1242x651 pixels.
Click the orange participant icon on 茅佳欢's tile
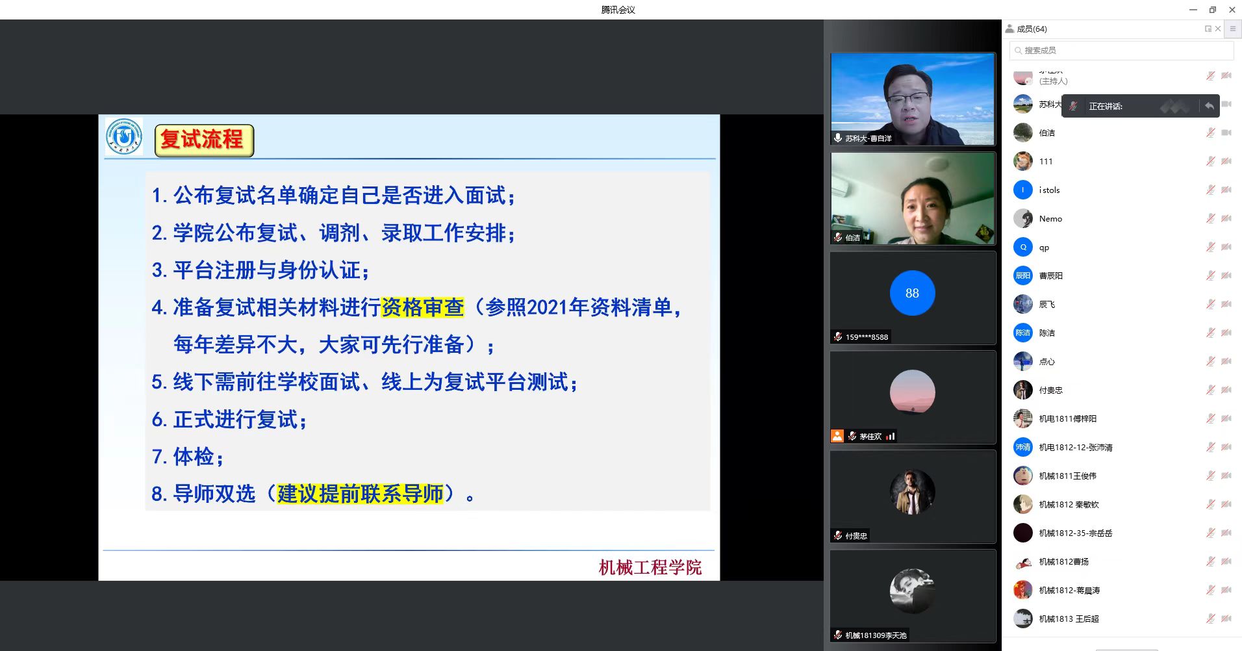point(837,436)
